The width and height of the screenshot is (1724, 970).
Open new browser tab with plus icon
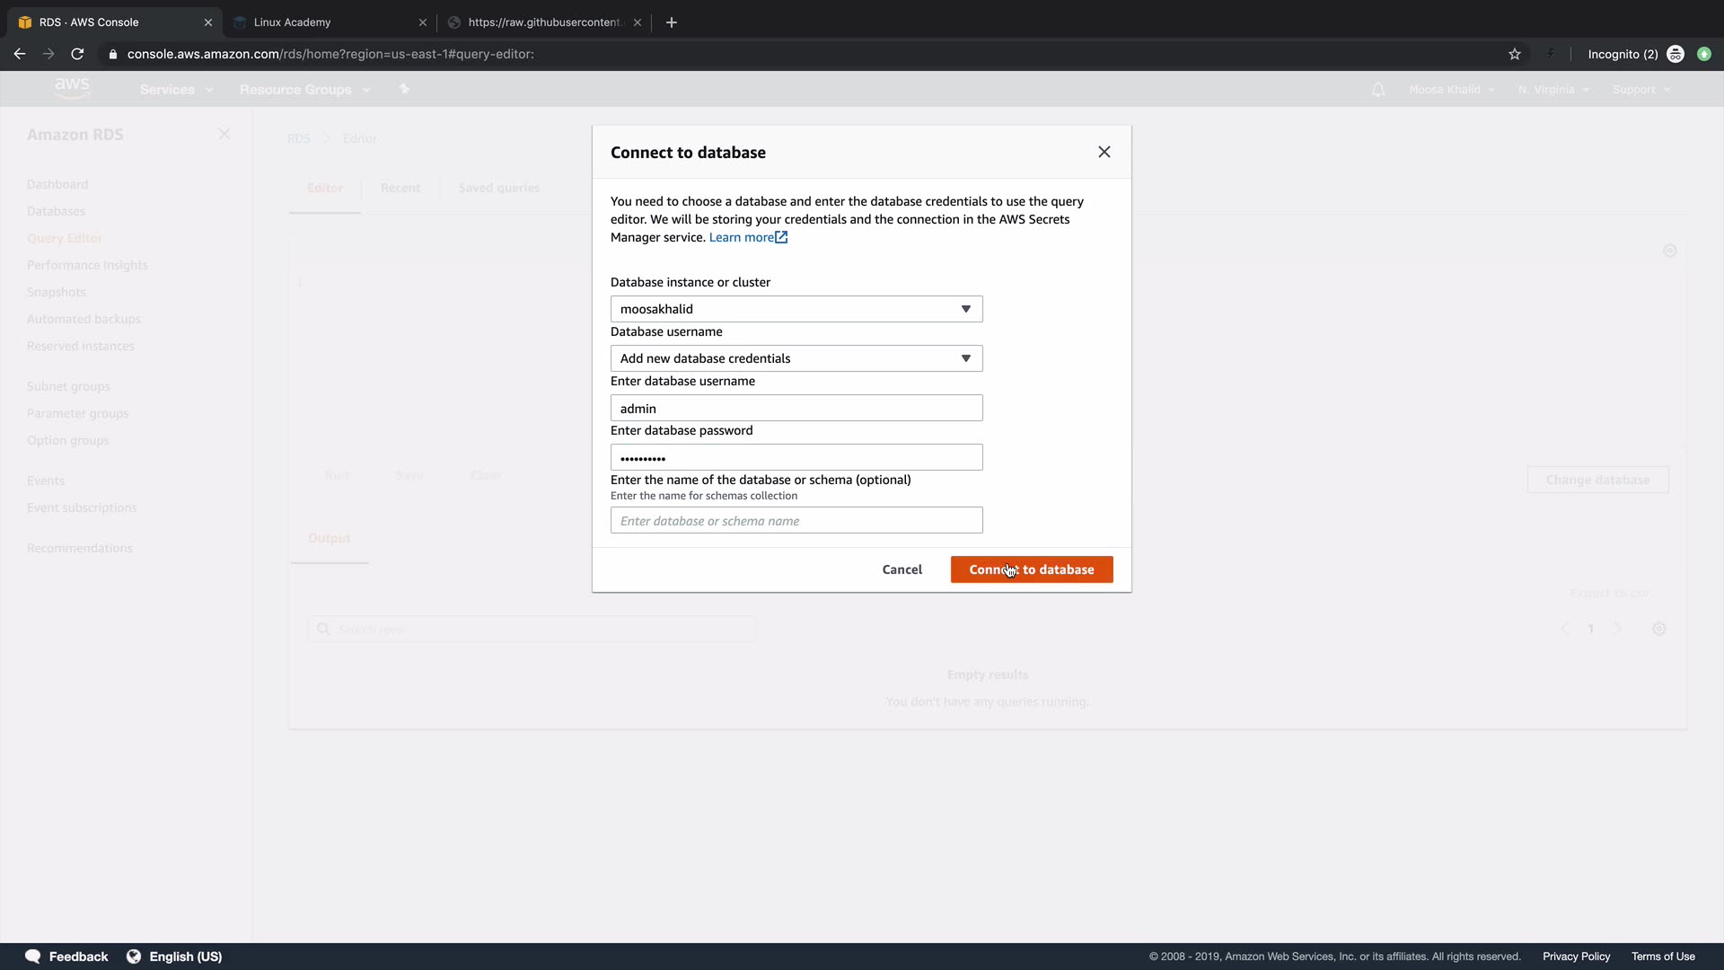(x=672, y=22)
